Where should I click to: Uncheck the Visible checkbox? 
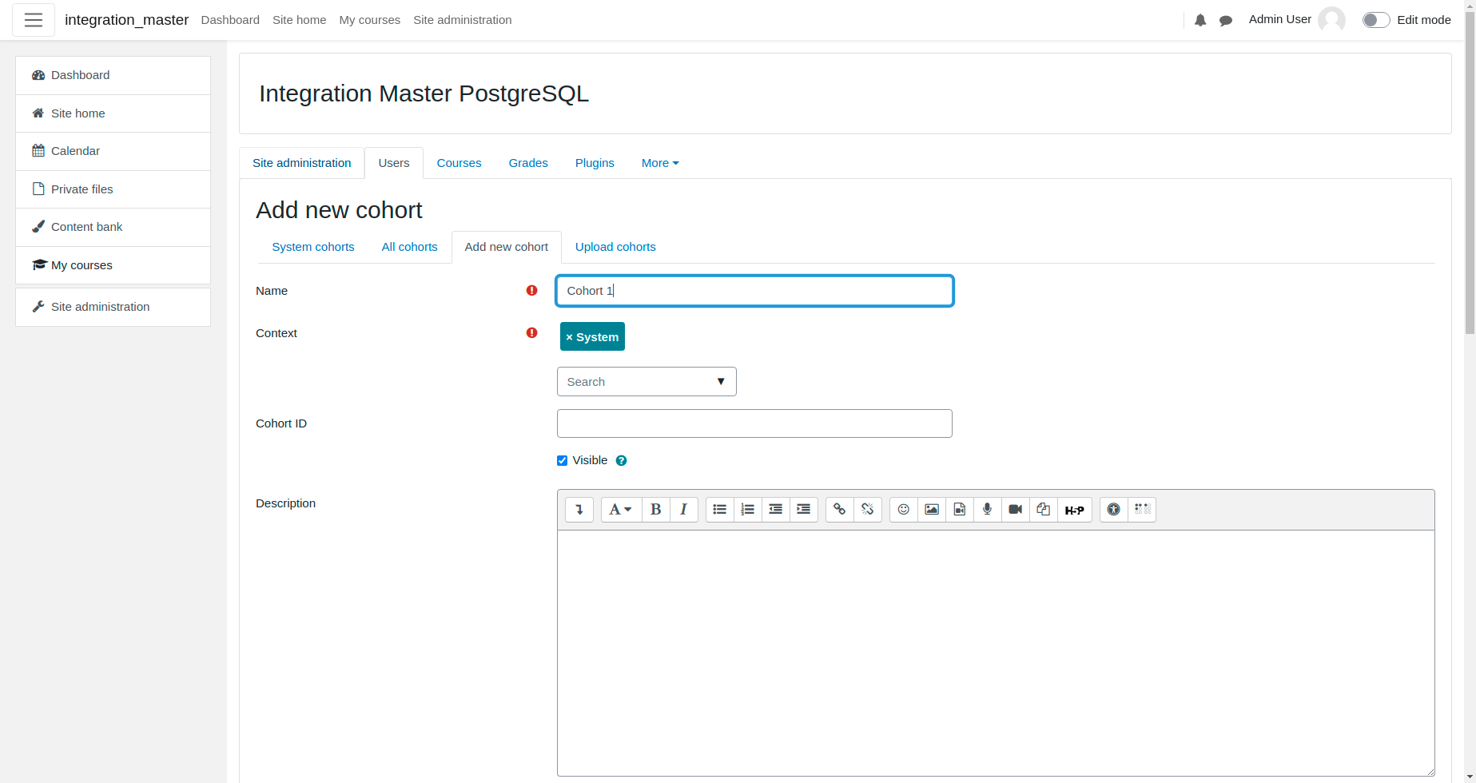pos(562,461)
